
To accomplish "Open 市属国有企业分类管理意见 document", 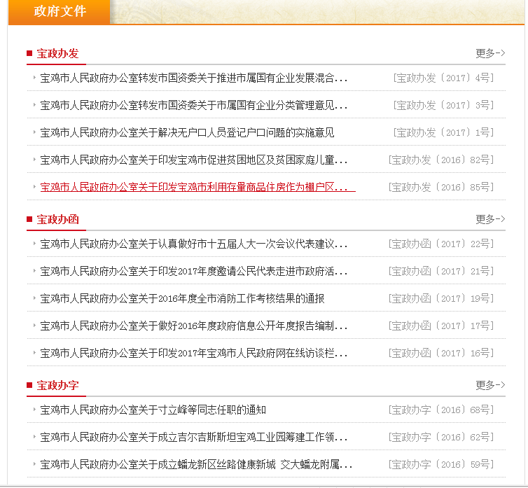I will 193,105.
